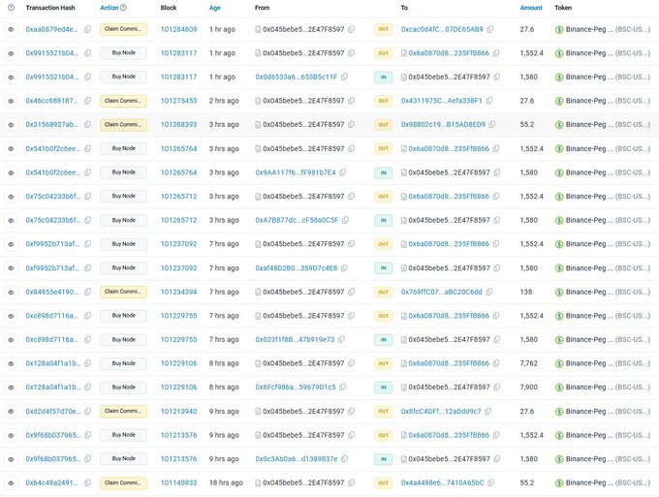Screen dimensions: 659x497
Task: Toggle quick view eye in the 7,900 amount row
Action: [x=11, y=388]
